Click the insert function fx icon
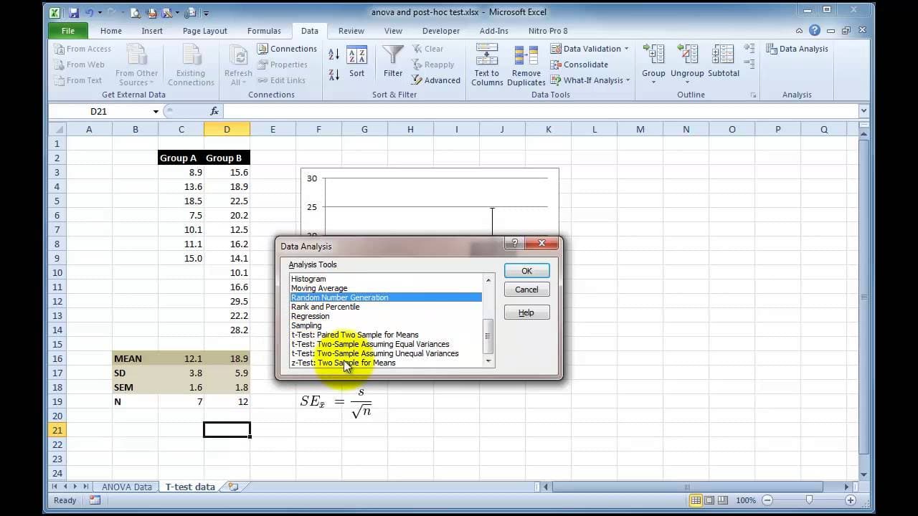Screen dimensions: 918x516 214,111
